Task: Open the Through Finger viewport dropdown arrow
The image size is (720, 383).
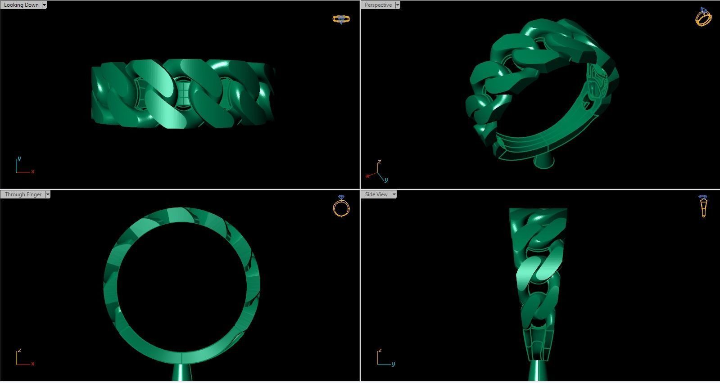Action: (47, 194)
